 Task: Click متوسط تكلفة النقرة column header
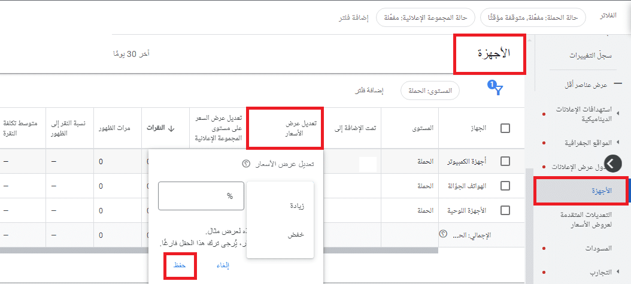[x=20, y=128]
